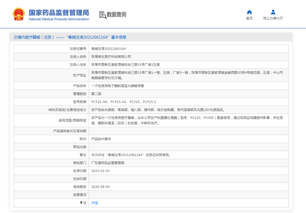Open the 数据查询 search icon
The width and height of the screenshot is (306, 213).
[x=103, y=15]
